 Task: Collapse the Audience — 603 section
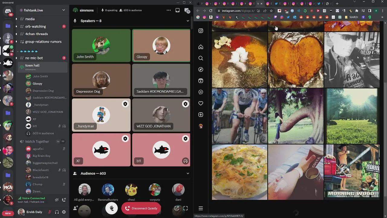coord(187,173)
